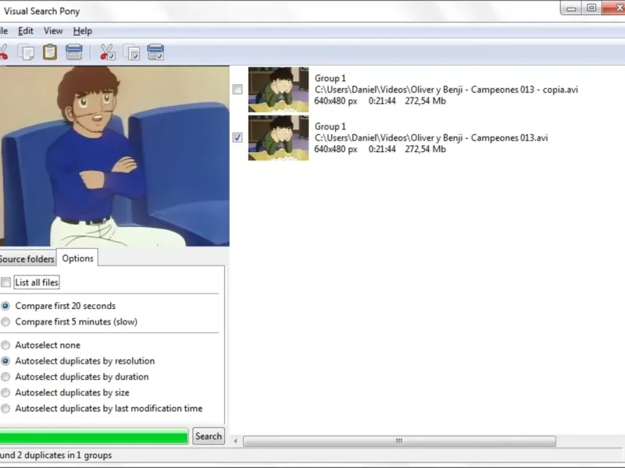Viewport: 625px width, 468px height.
Task: Switch to the Options tab
Action: click(77, 258)
